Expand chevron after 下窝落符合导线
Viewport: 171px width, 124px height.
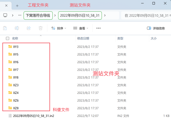pos(55,15)
